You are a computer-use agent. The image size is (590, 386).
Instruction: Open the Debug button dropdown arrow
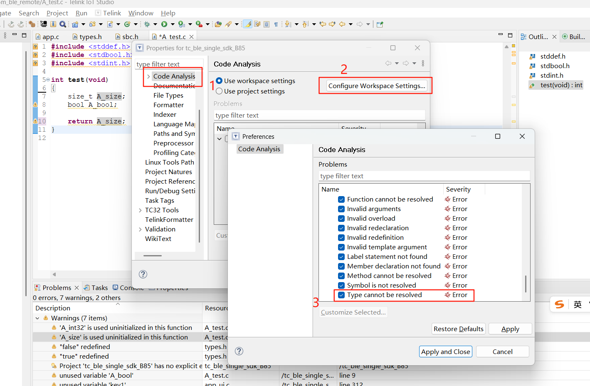[155, 24]
